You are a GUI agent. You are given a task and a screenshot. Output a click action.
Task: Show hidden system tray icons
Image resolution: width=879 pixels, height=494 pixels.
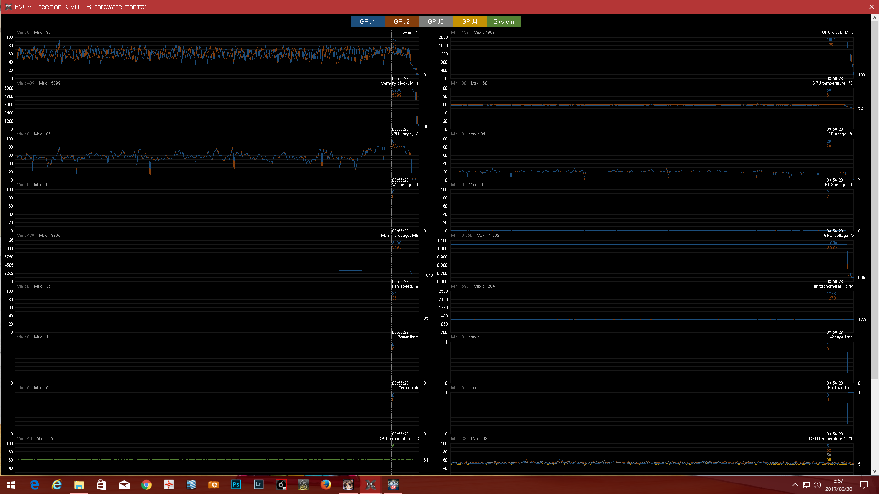click(795, 485)
